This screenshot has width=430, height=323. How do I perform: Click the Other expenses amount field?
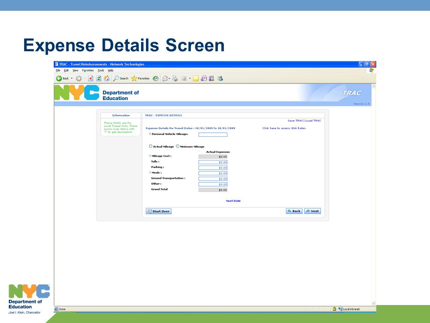coord(213,184)
